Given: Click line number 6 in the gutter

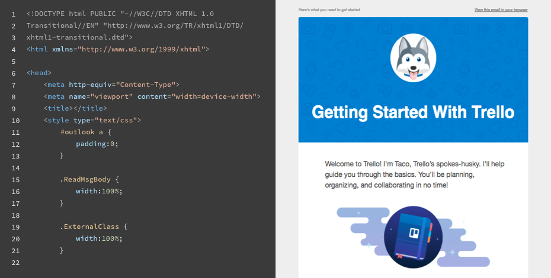Looking at the screenshot, I should [x=14, y=73].
